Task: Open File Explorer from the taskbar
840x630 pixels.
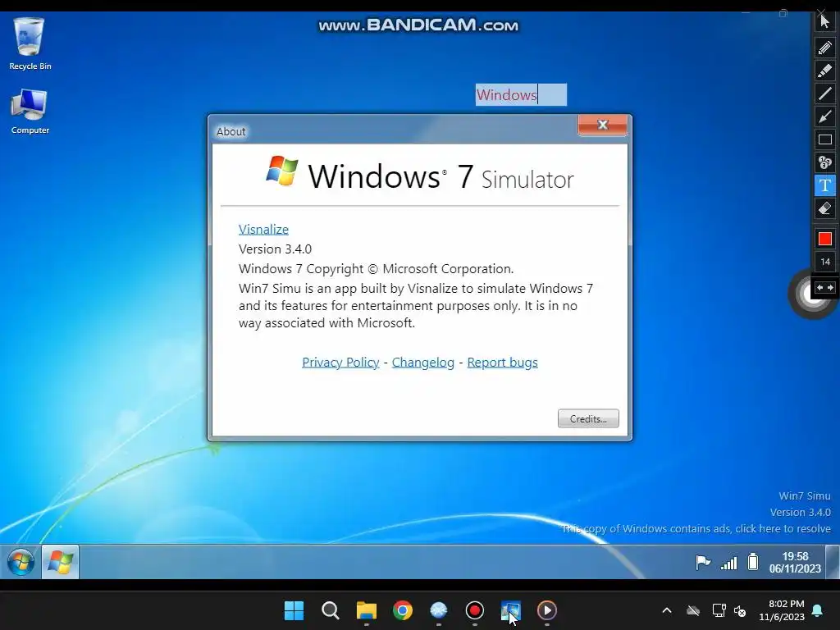Action: coord(367,610)
